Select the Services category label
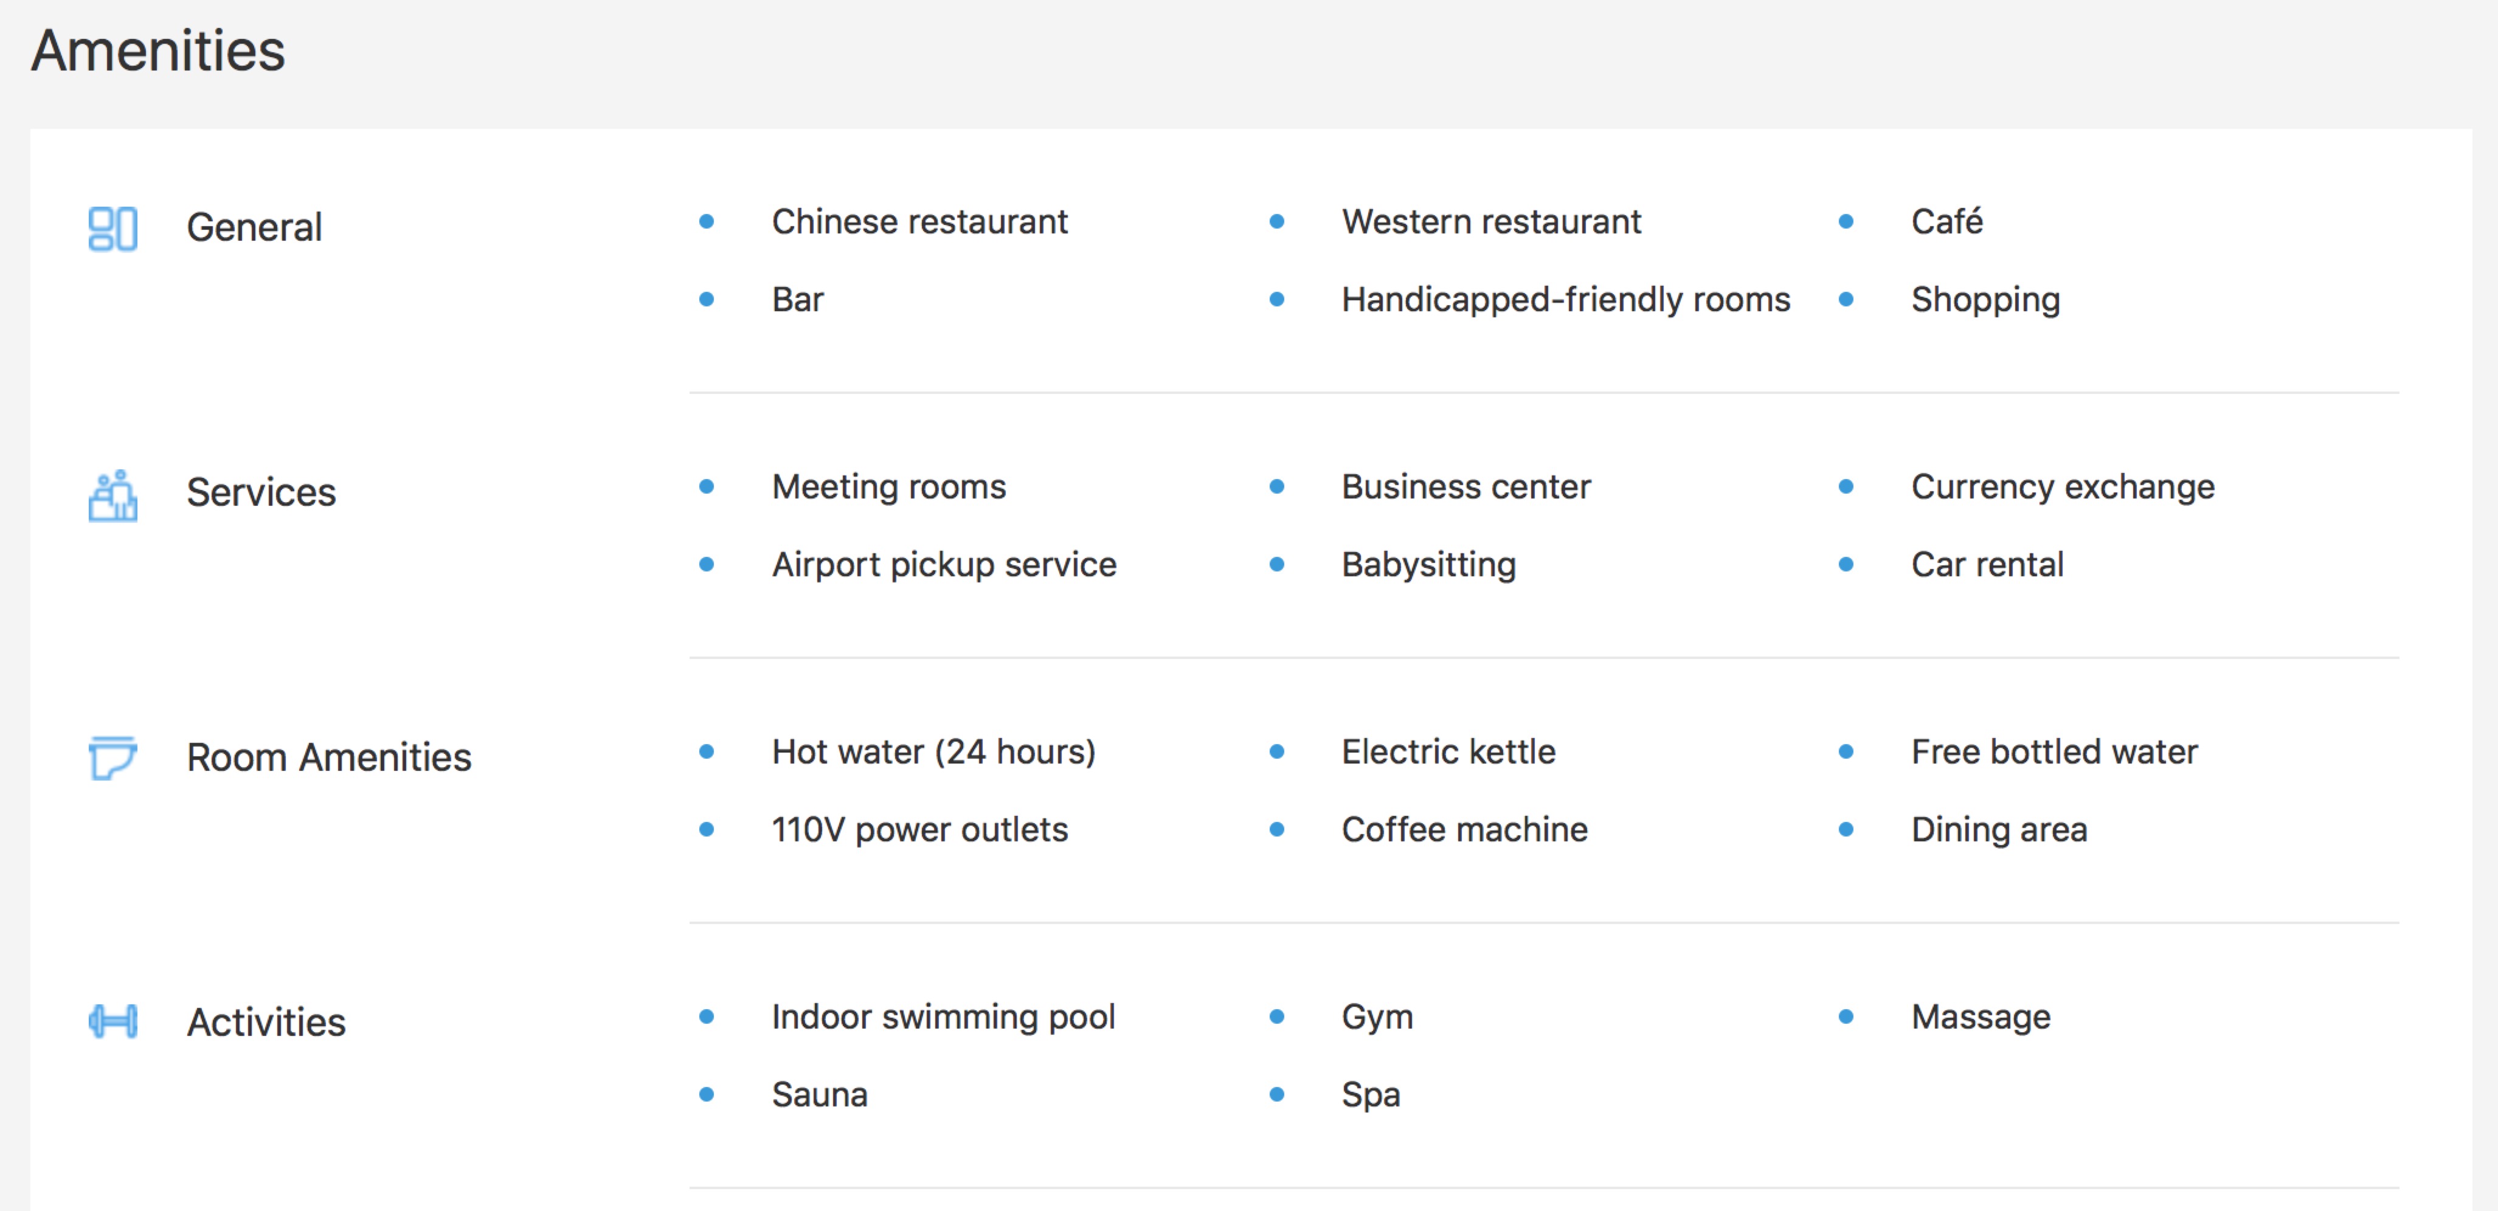The height and width of the screenshot is (1211, 2498). pyautogui.click(x=261, y=492)
